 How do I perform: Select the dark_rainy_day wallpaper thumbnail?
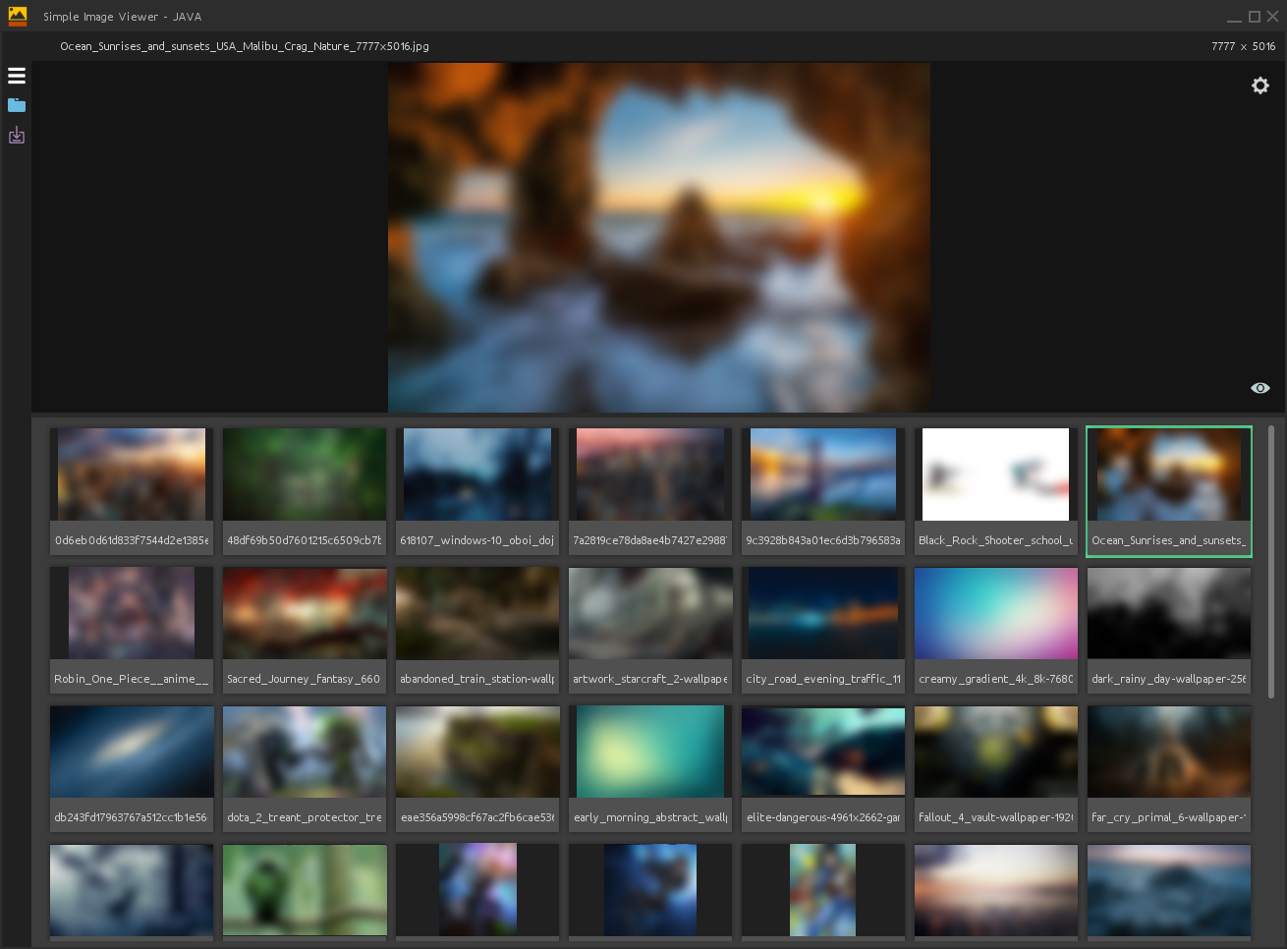[1169, 631]
